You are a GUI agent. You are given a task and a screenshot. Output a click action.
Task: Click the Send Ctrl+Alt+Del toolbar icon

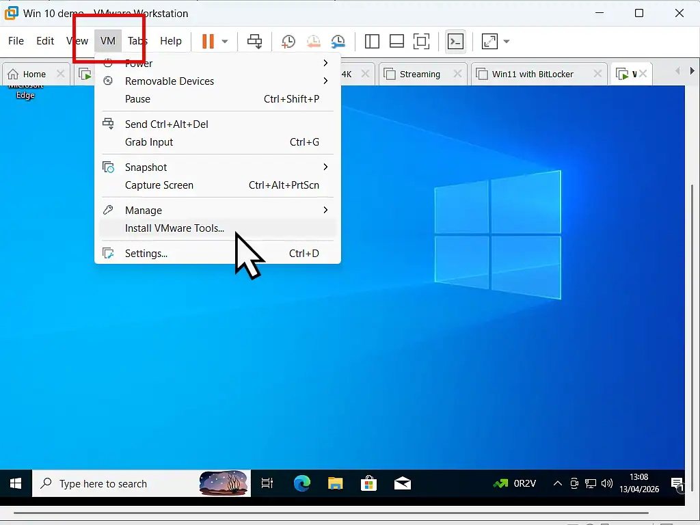[x=254, y=41]
